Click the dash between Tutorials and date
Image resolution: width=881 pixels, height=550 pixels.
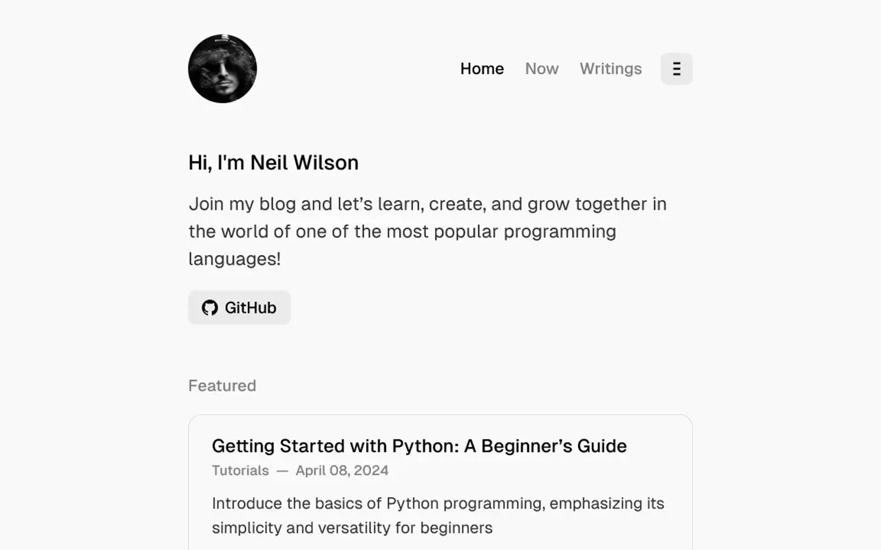(282, 471)
